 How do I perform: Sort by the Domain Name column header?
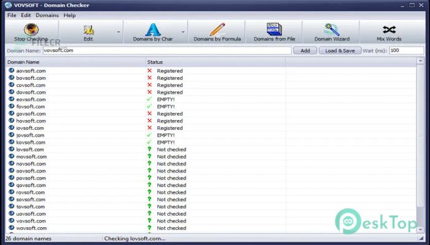click(75, 62)
